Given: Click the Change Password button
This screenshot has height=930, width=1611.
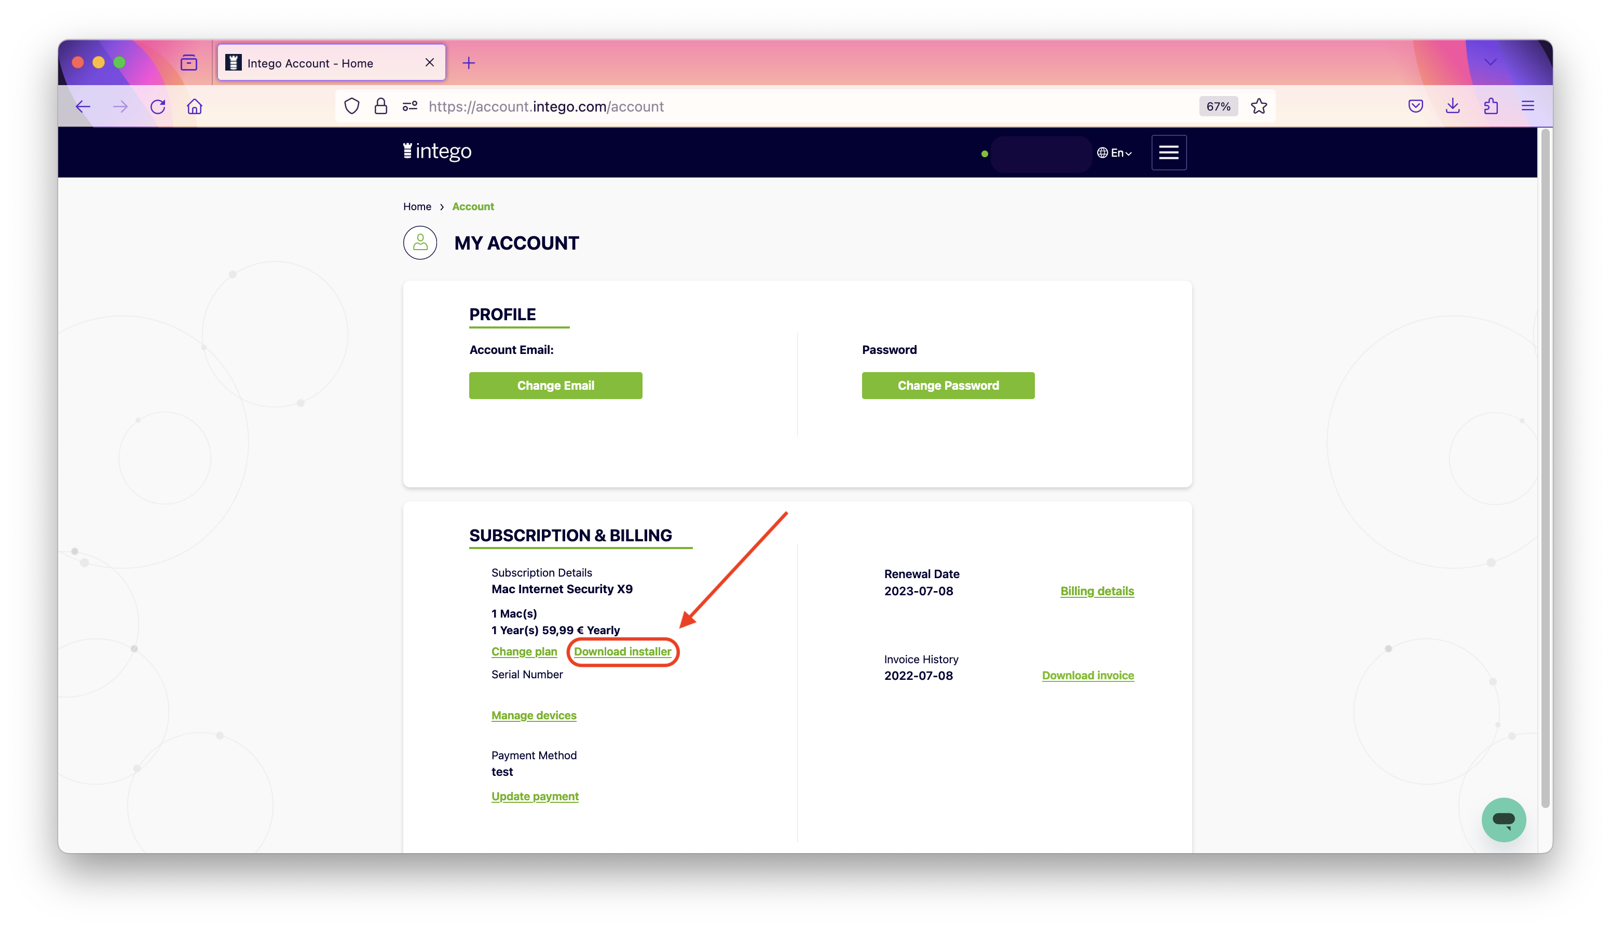Looking at the screenshot, I should coord(948,386).
